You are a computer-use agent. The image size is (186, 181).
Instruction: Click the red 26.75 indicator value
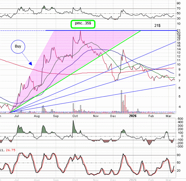coord(11,150)
